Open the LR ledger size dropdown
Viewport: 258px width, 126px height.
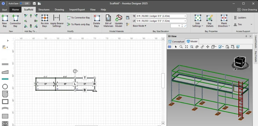pos(185,21)
